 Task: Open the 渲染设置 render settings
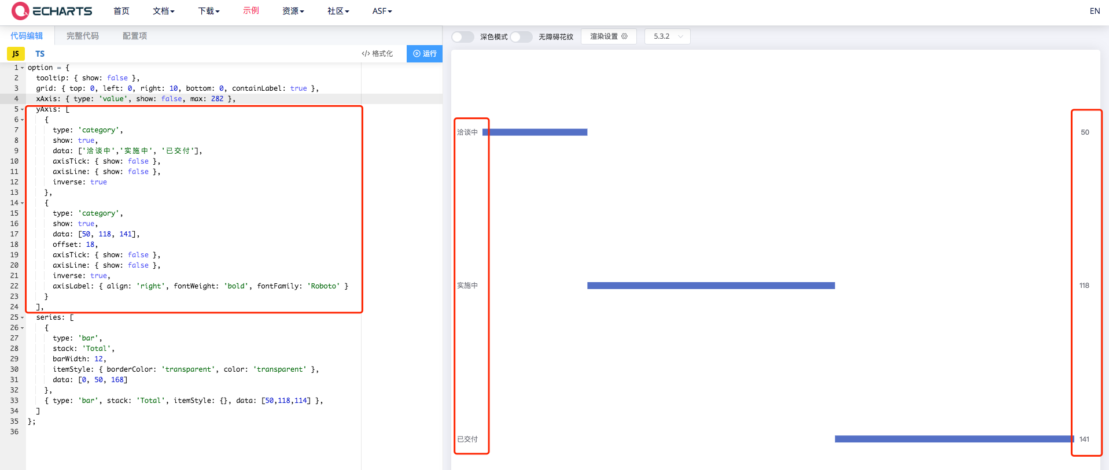pos(609,36)
